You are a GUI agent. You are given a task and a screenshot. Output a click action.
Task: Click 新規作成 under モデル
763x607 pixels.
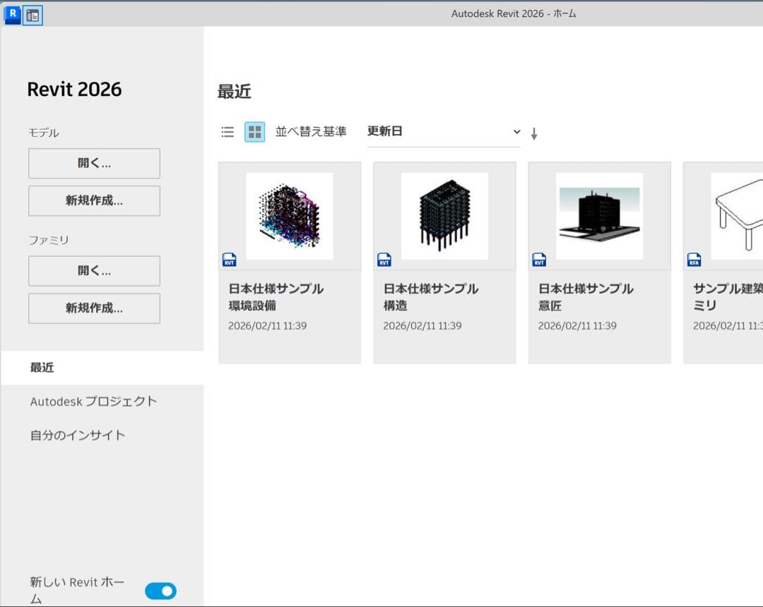tap(94, 200)
